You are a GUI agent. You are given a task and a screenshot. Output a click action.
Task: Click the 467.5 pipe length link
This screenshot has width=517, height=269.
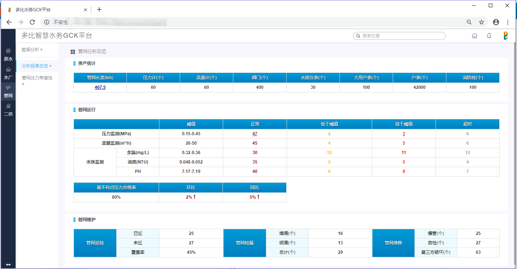(x=100, y=87)
